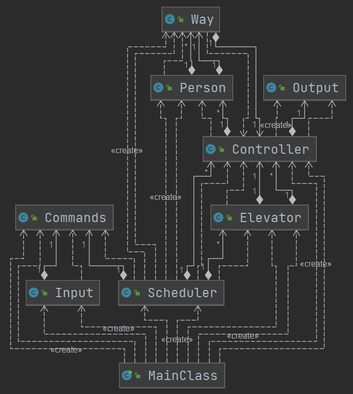Screen dimensions: 353x394
Task: Click the Way class circle icon
Action: point(170,19)
